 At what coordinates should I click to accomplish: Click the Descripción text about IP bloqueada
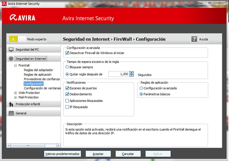[133, 131]
